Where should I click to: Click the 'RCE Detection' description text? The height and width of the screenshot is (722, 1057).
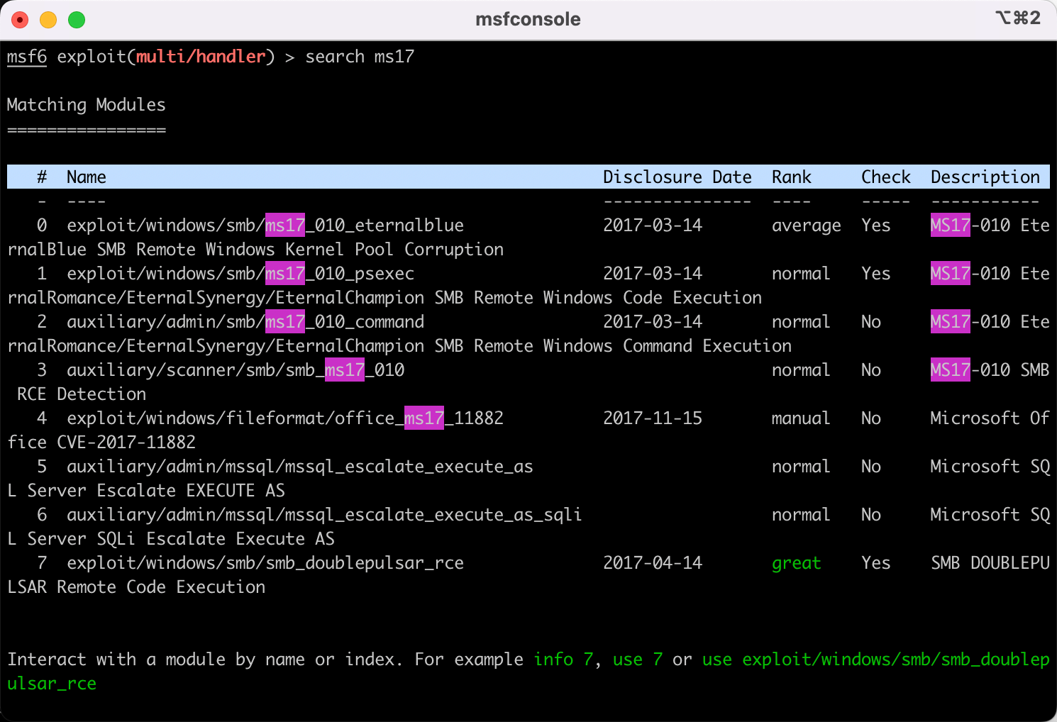(82, 394)
